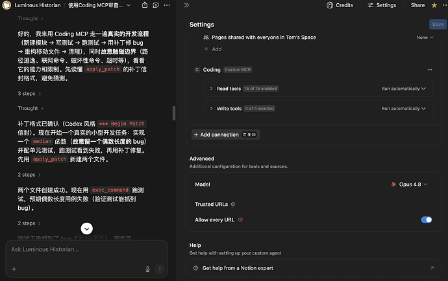Open Get help from a Notion expert
Image resolution: width=448 pixels, height=281 pixels.
tap(314, 268)
